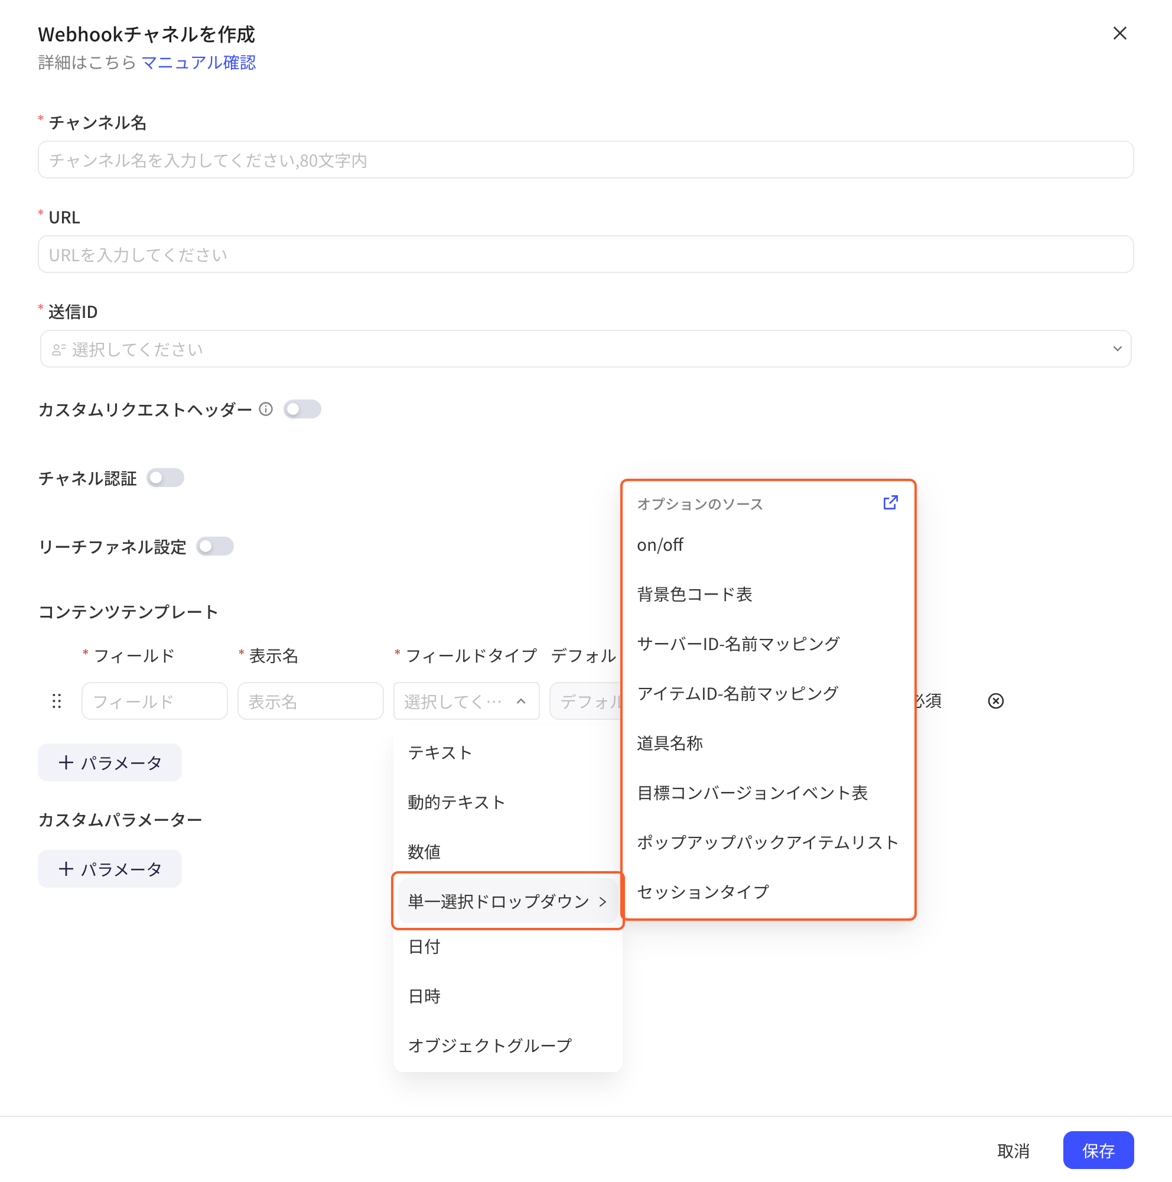The image size is (1172, 1182).
Task: Click the drag handle icon of the parameter row
Action: coord(57,701)
